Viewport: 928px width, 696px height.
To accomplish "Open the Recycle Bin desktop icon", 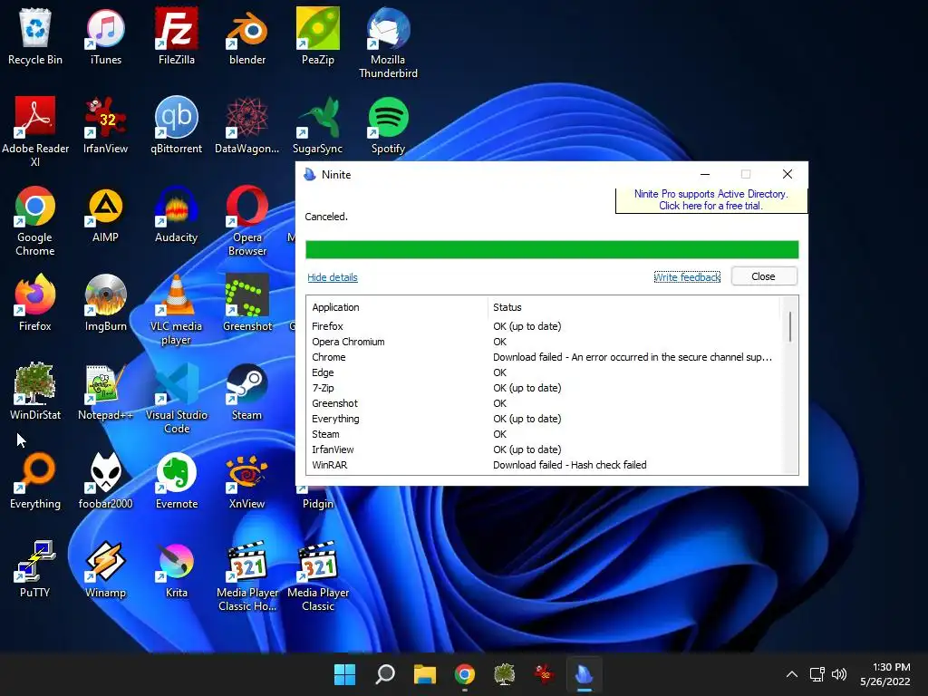I will tap(35, 36).
